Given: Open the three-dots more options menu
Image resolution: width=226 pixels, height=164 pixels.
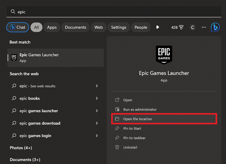Looking at the screenshot, I should 203,27.
